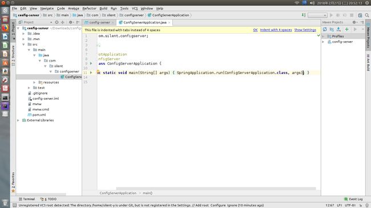
Task: Collapse the src folder
Action: click(x=23, y=44)
